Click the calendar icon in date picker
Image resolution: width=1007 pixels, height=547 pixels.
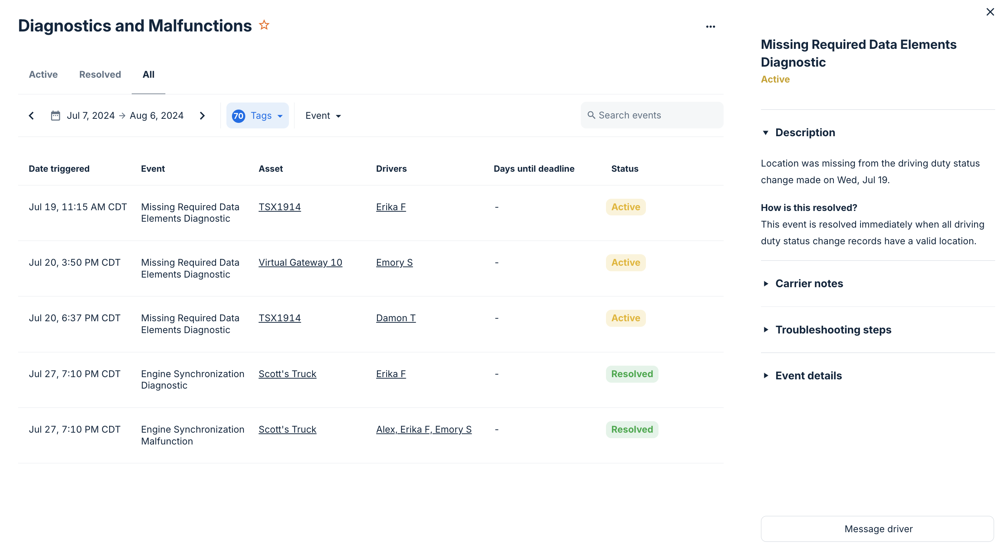pyautogui.click(x=55, y=116)
